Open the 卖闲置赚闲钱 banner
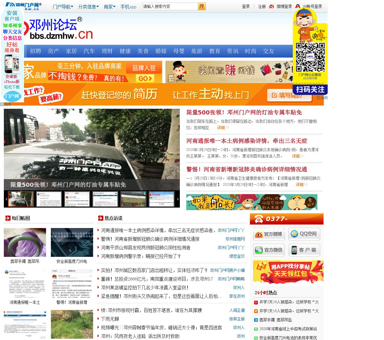This screenshot has width=384, height=340. pyautogui.click(x=229, y=72)
